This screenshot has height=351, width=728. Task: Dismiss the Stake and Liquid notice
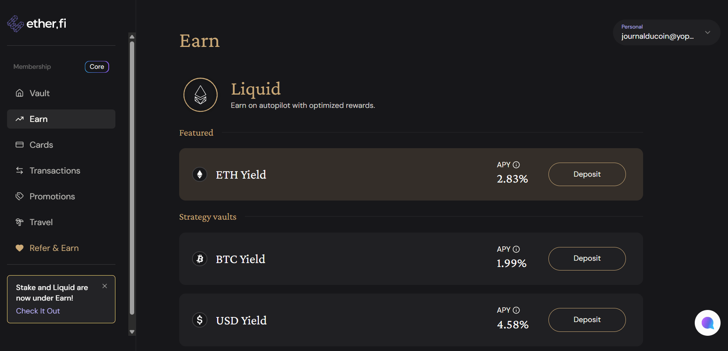coord(105,286)
